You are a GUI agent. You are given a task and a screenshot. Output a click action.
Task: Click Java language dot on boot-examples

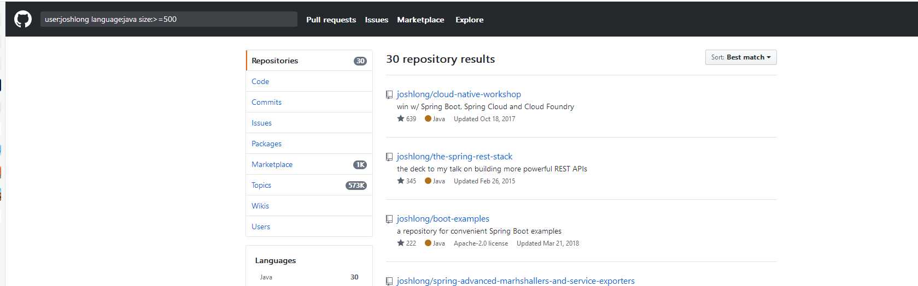coord(428,243)
